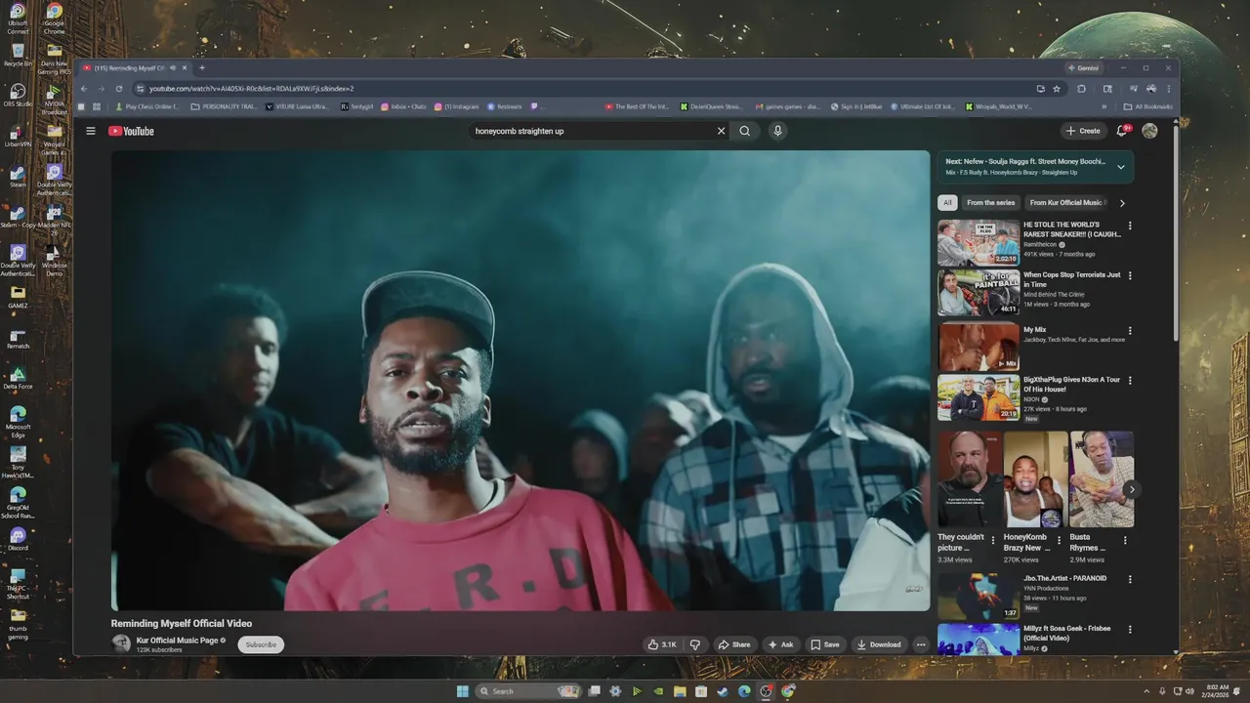The image size is (1250, 703).
Task: Open the Busta Rhymes Short thumbnail
Action: (x=1102, y=479)
